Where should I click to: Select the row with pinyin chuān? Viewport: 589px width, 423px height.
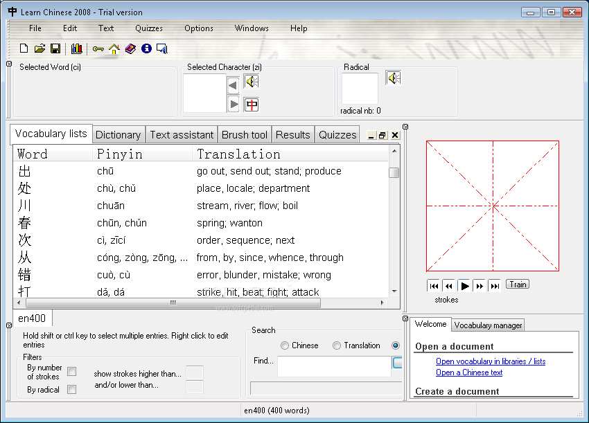[x=201, y=206]
